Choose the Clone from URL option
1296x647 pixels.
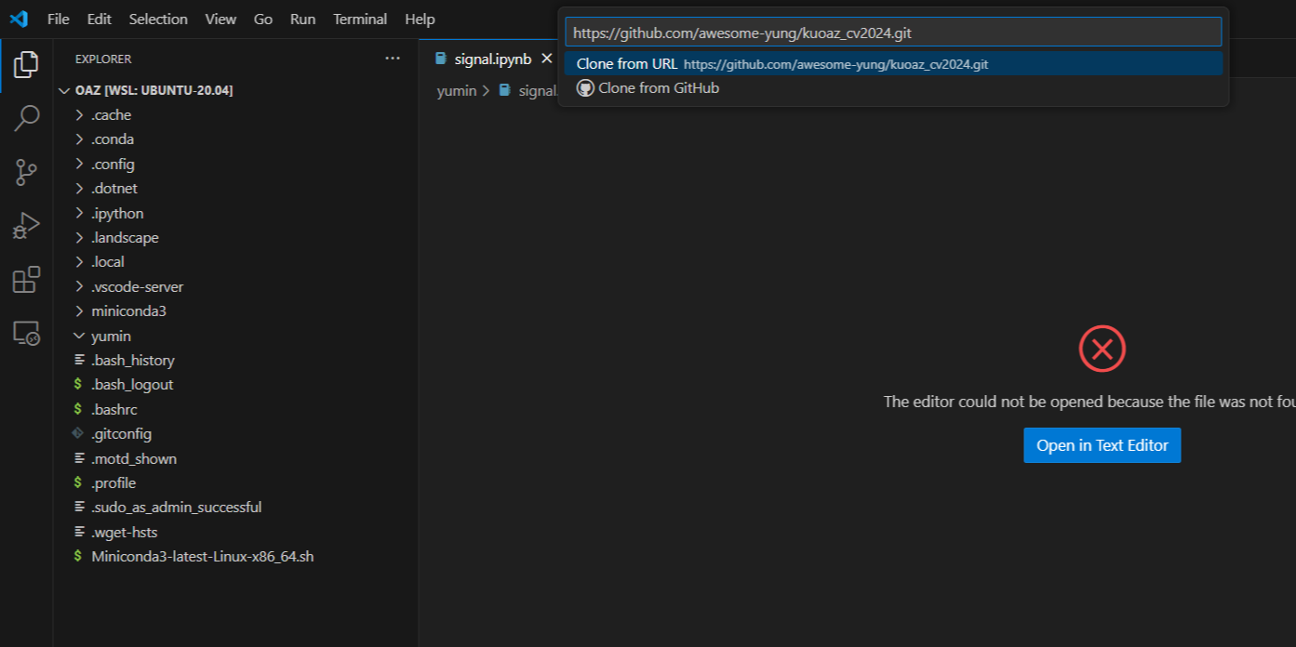(893, 64)
